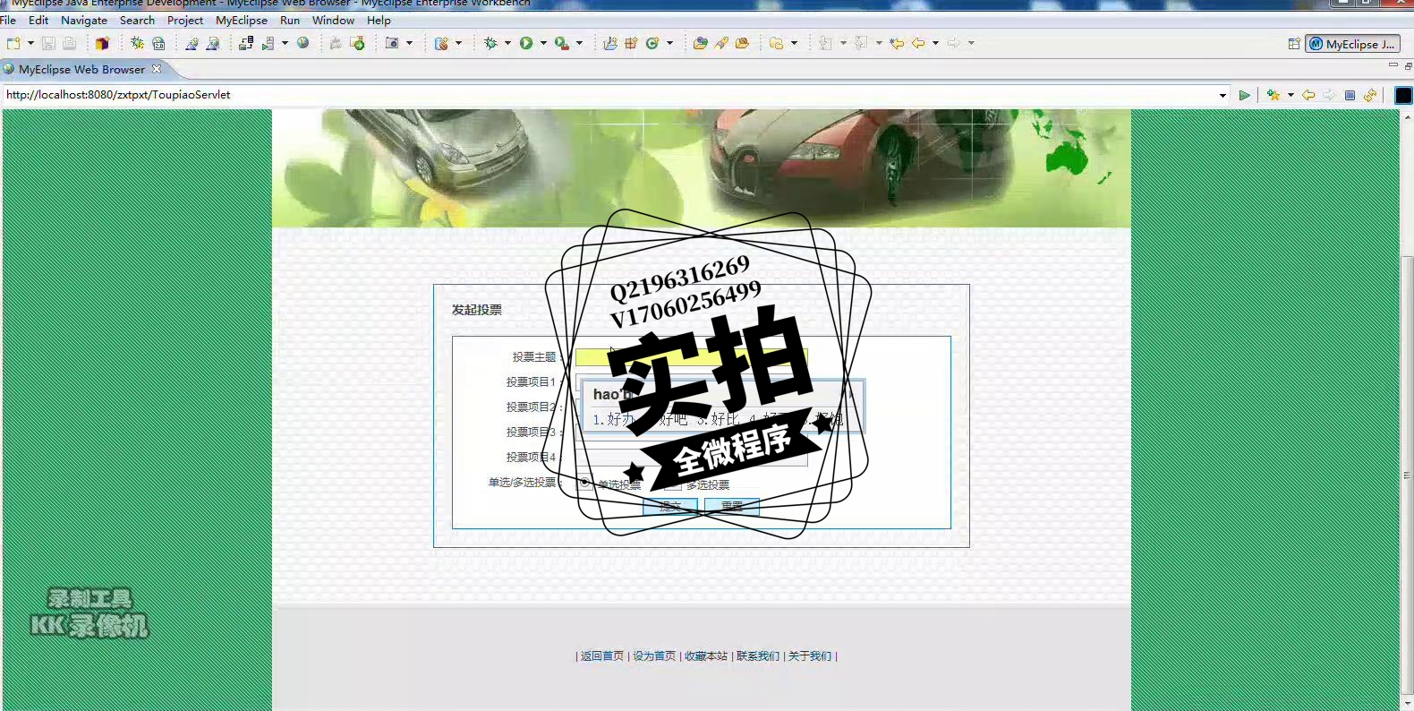The image size is (1414, 711).
Task: Click the New file wizard icon
Action: pos(13,43)
